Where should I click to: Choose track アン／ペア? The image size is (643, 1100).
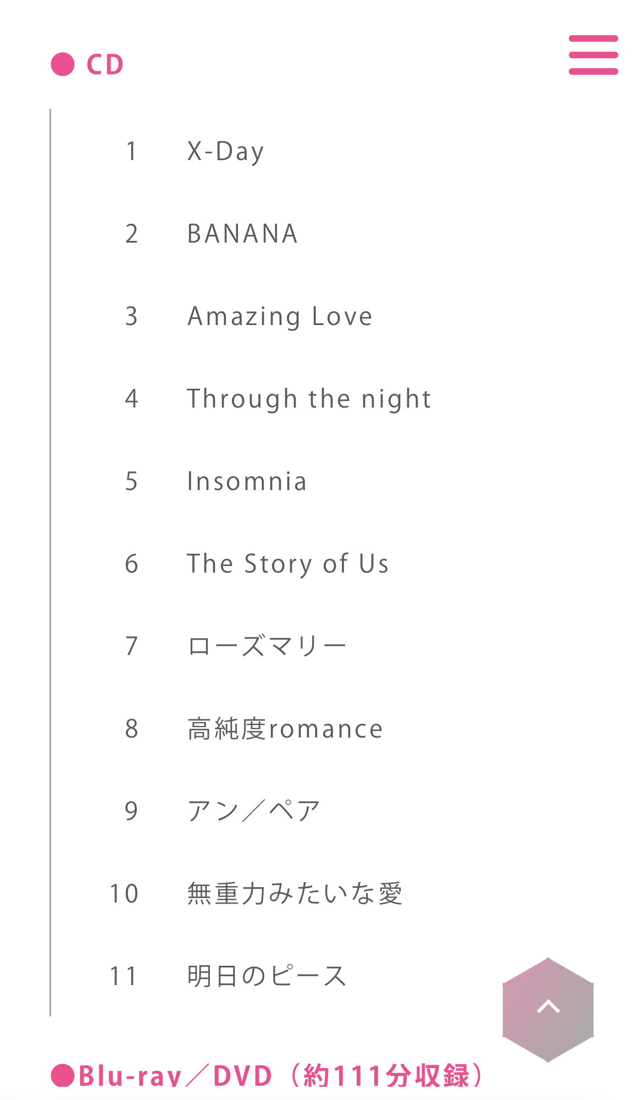(x=253, y=811)
